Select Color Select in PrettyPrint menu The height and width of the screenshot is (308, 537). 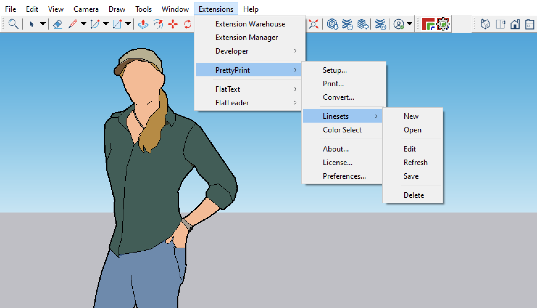click(x=342, y=130)
